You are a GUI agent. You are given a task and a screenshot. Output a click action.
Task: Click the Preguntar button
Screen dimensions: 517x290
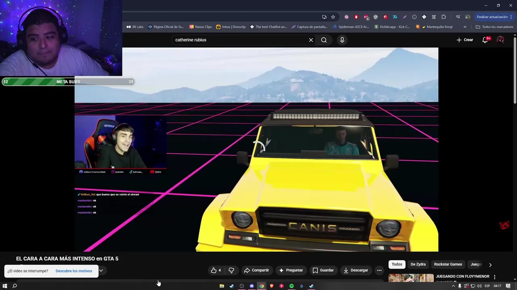coord(291,270)
